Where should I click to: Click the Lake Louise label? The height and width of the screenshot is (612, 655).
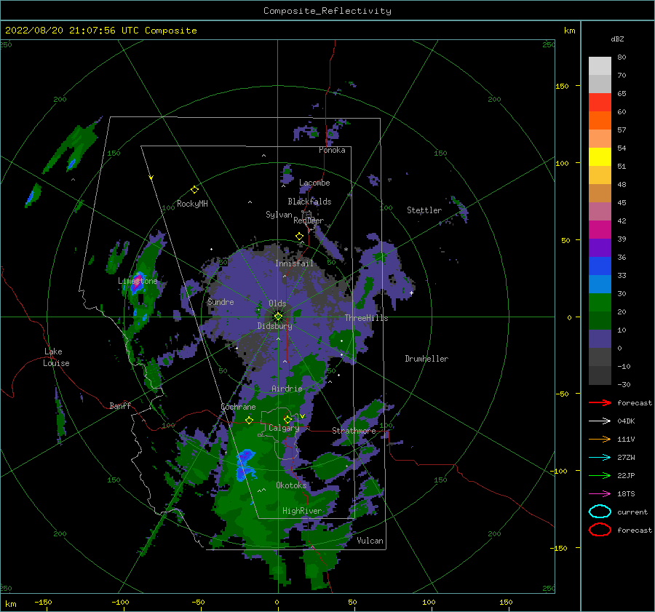click(x=56, y=357)
